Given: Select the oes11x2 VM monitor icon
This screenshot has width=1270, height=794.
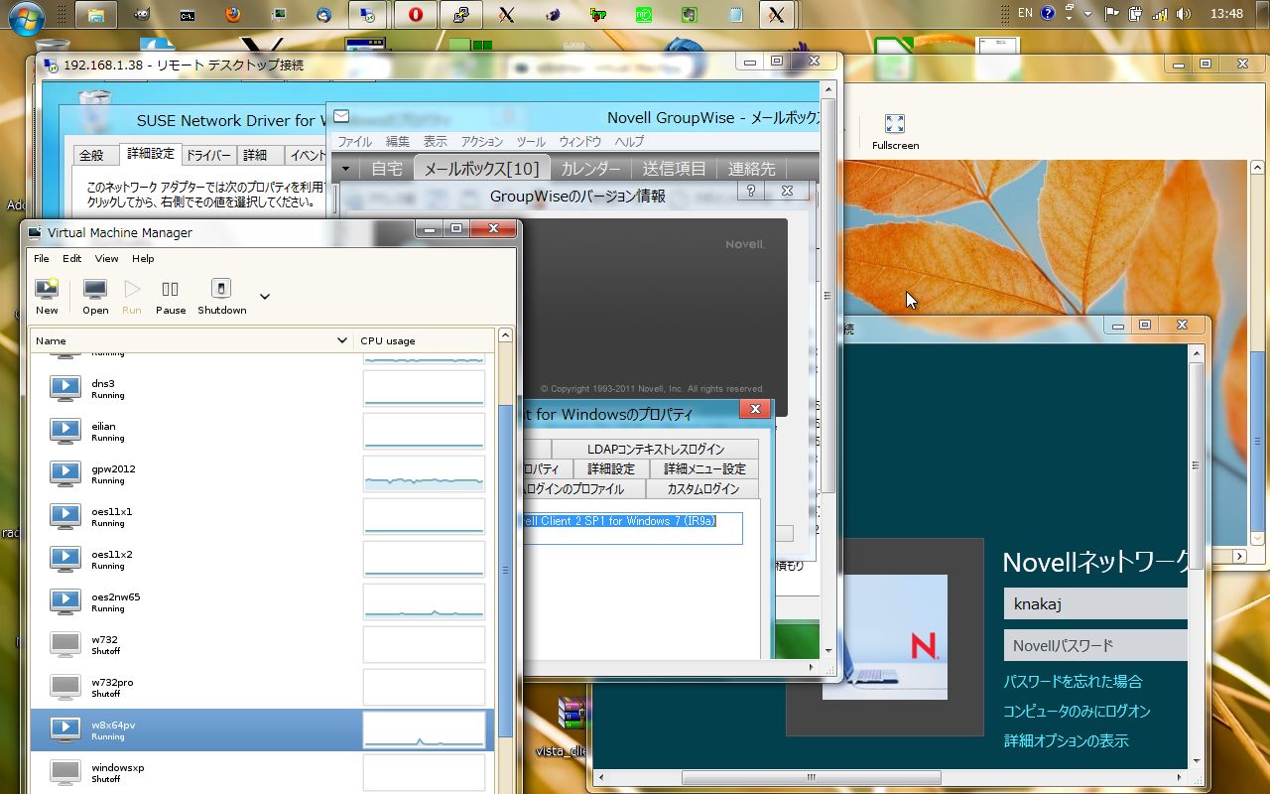Looking at the screenshot, I should pyautogui.click(x=65, y=559).
